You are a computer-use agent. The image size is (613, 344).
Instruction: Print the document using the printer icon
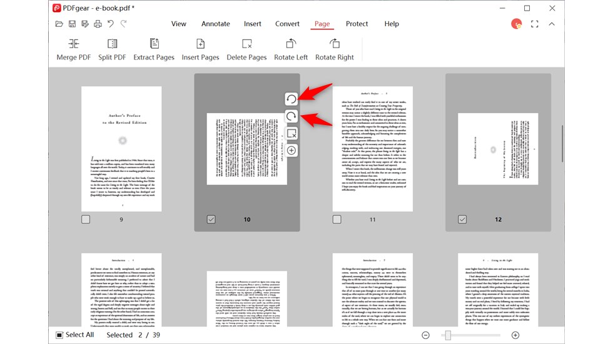[x=98, y=24]
